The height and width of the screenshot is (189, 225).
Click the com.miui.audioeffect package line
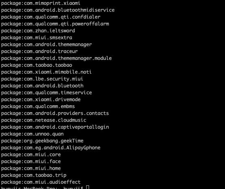click(x=41, y=182)
